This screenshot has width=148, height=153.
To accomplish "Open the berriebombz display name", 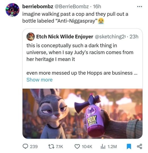I will pos(38,7).
